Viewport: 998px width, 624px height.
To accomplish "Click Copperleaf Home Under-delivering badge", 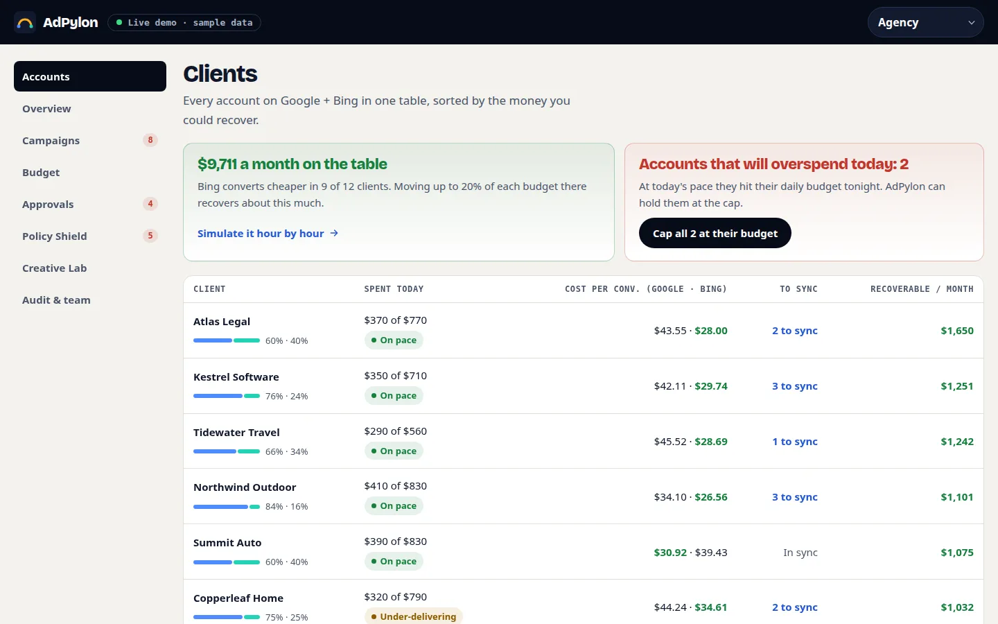I will (414, 616).
